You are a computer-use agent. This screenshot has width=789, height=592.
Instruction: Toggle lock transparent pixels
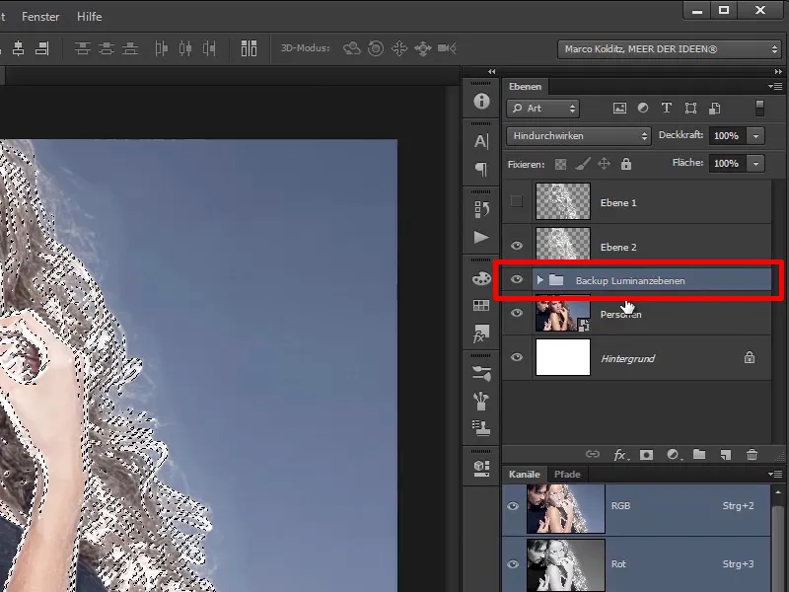pyautogui.click(x=560, y=164)
